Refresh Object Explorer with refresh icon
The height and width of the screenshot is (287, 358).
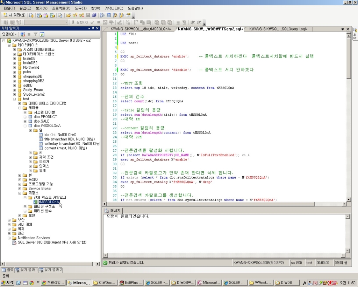(x=42, y=34)
